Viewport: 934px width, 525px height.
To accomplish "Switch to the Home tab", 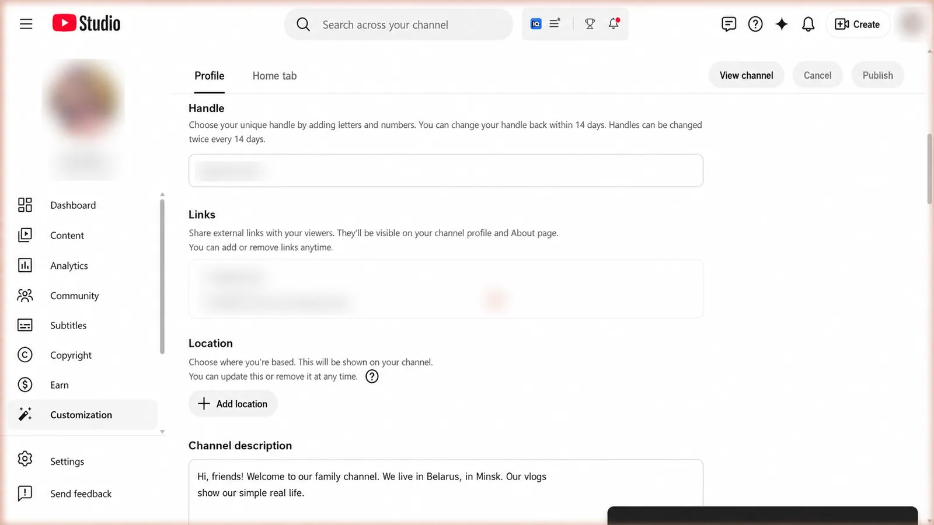I will point(274,76).
